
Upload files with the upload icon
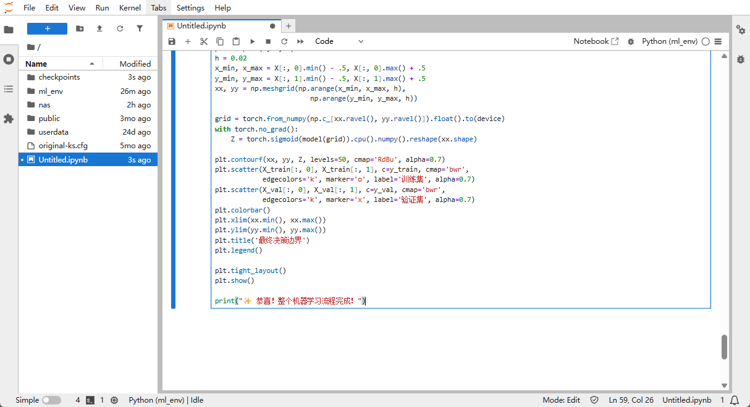[99, 28]
